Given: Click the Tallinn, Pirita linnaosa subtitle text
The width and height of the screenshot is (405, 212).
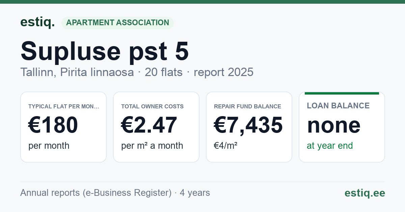Looking at the screenshot, I should 77,72.
